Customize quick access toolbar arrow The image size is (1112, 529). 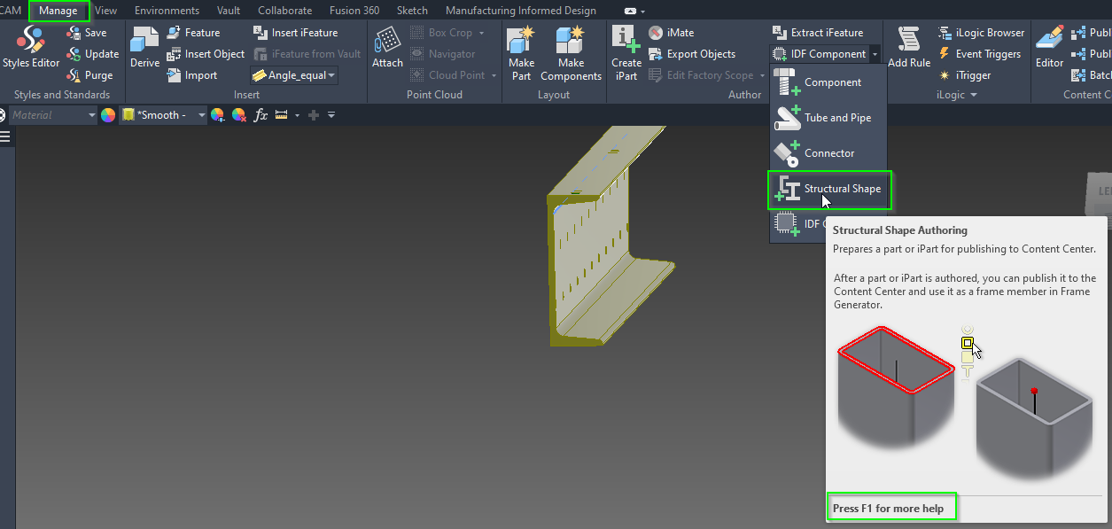(331, 115)
